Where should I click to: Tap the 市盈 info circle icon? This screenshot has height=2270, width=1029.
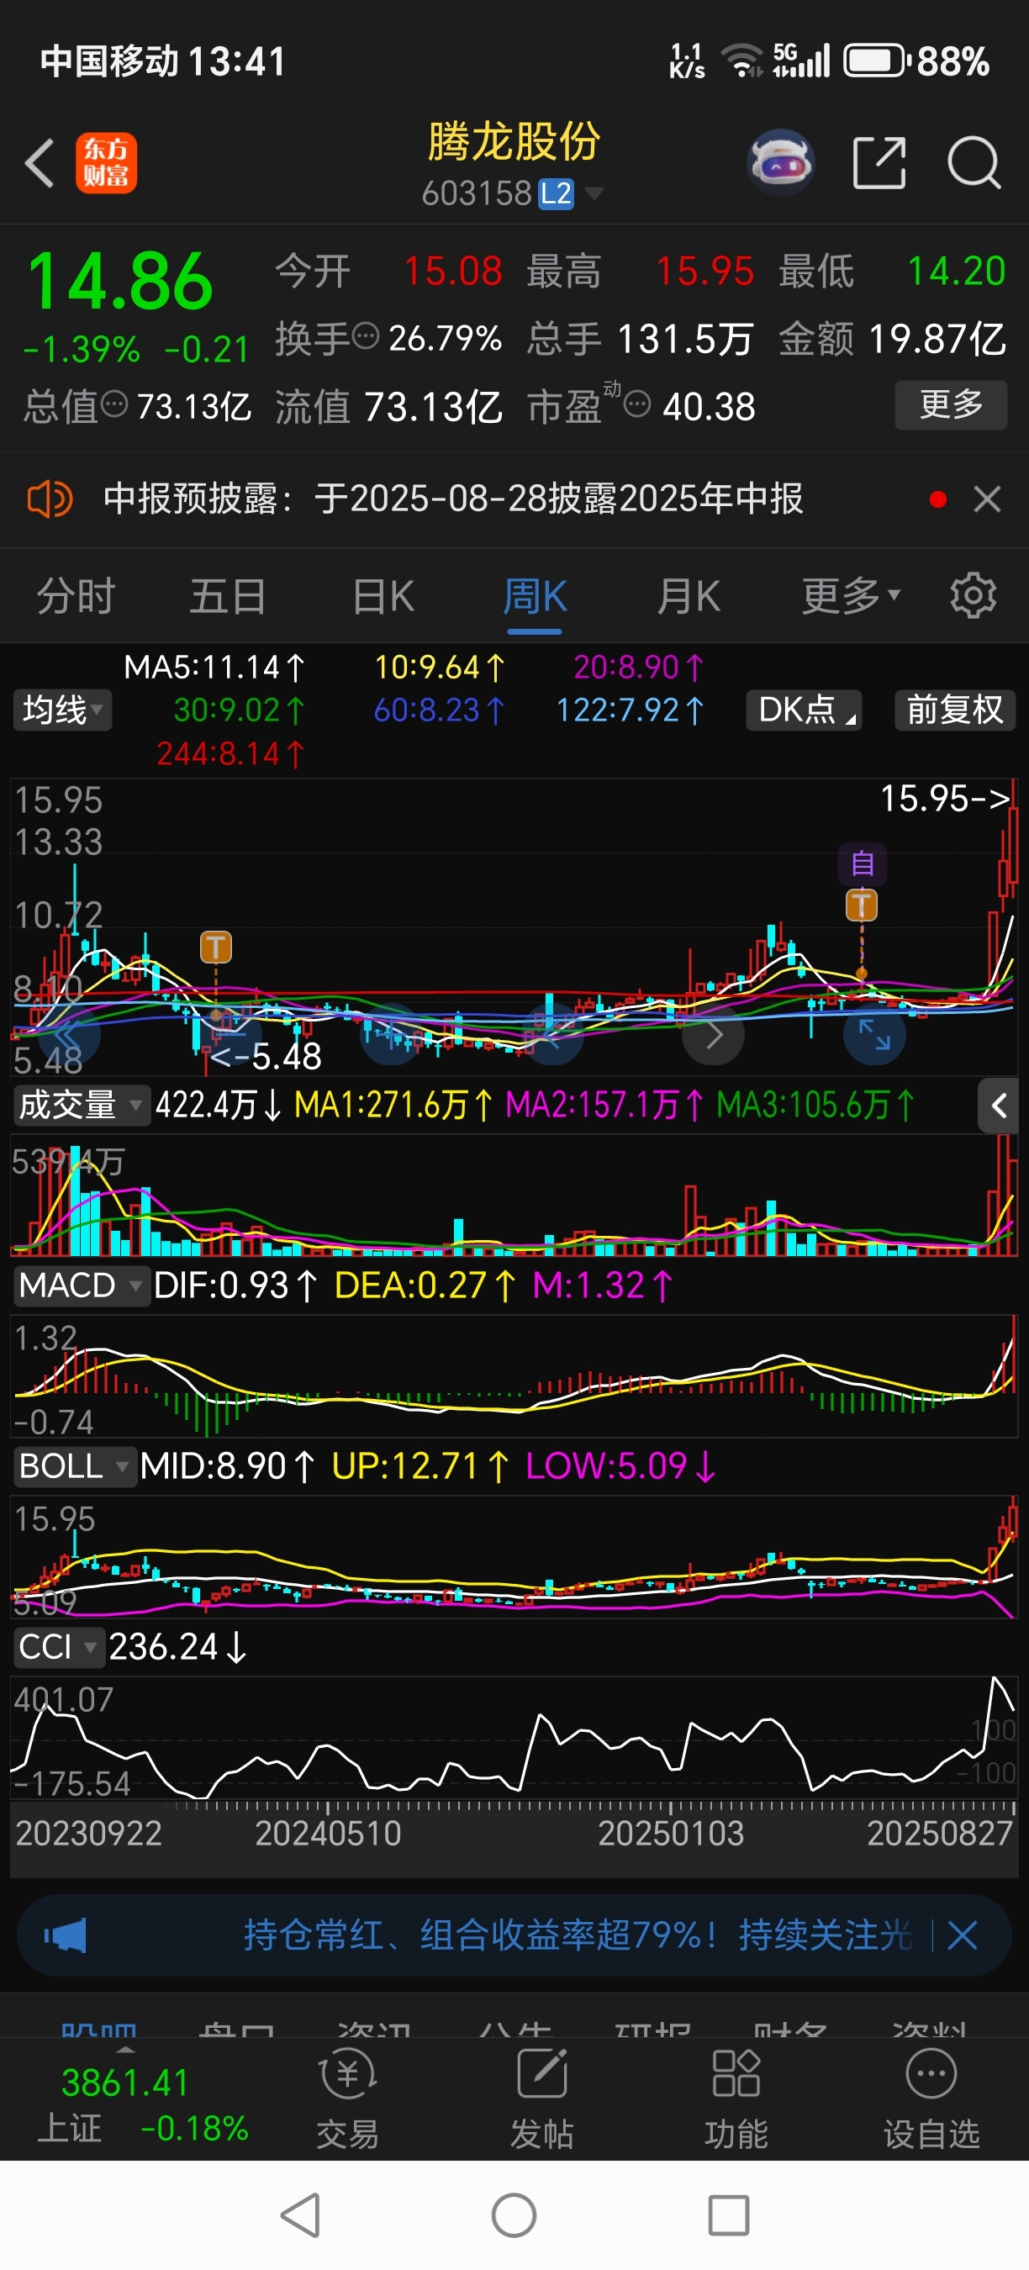click(x=637, y=404)
